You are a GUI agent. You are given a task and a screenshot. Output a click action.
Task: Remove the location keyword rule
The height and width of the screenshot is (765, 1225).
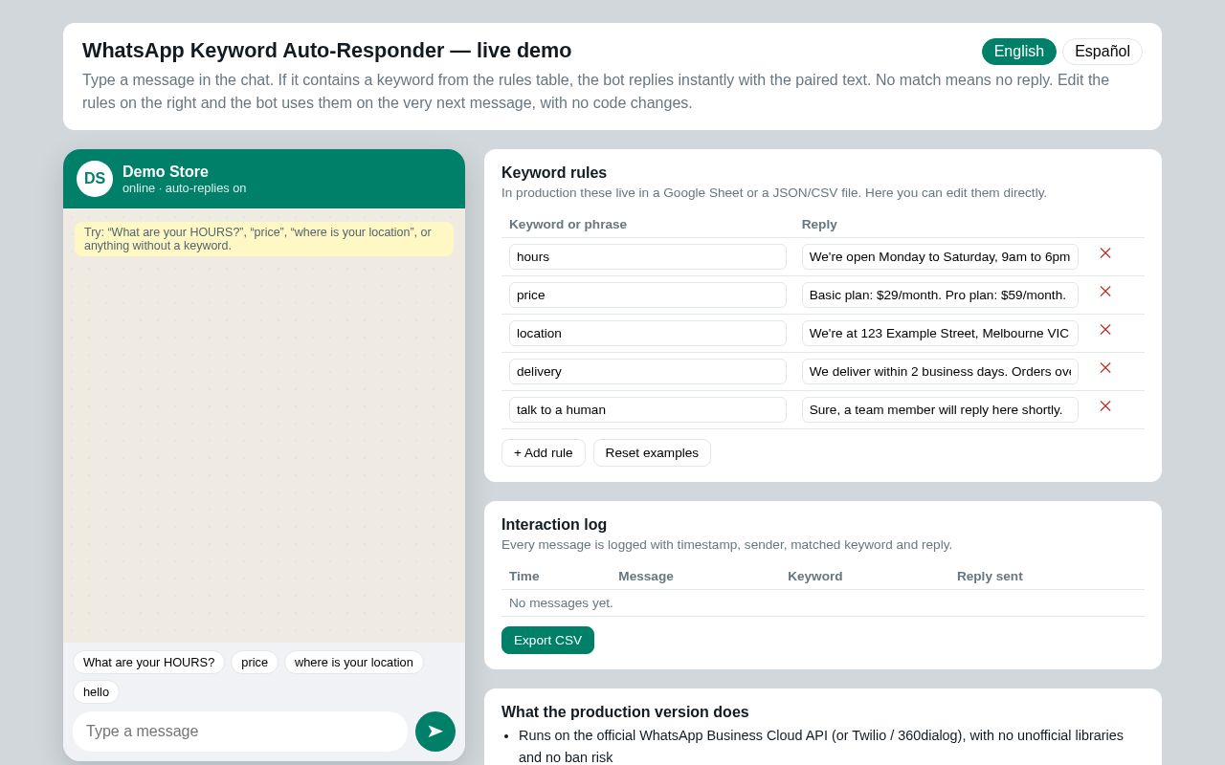(x=1105, y=330)
